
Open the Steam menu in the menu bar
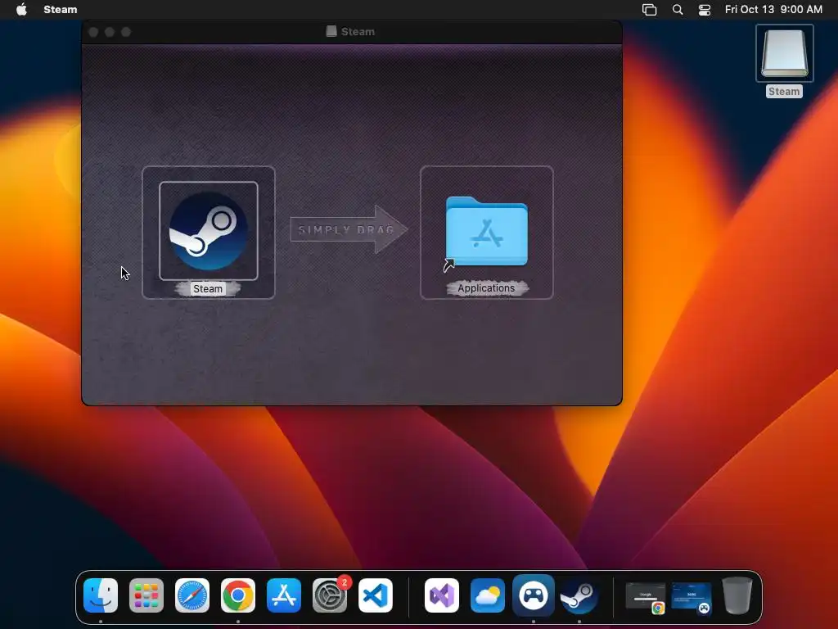coord(61,10)
